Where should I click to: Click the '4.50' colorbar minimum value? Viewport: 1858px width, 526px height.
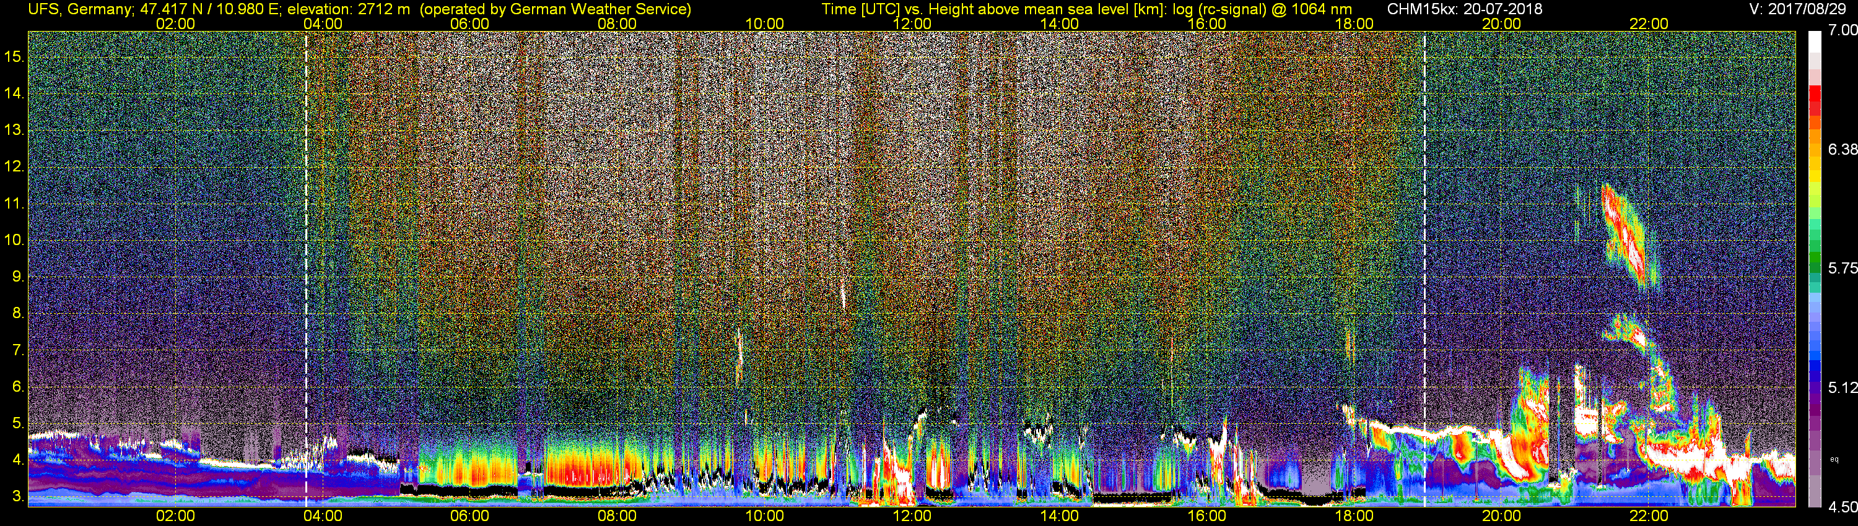pos(1842,507)
